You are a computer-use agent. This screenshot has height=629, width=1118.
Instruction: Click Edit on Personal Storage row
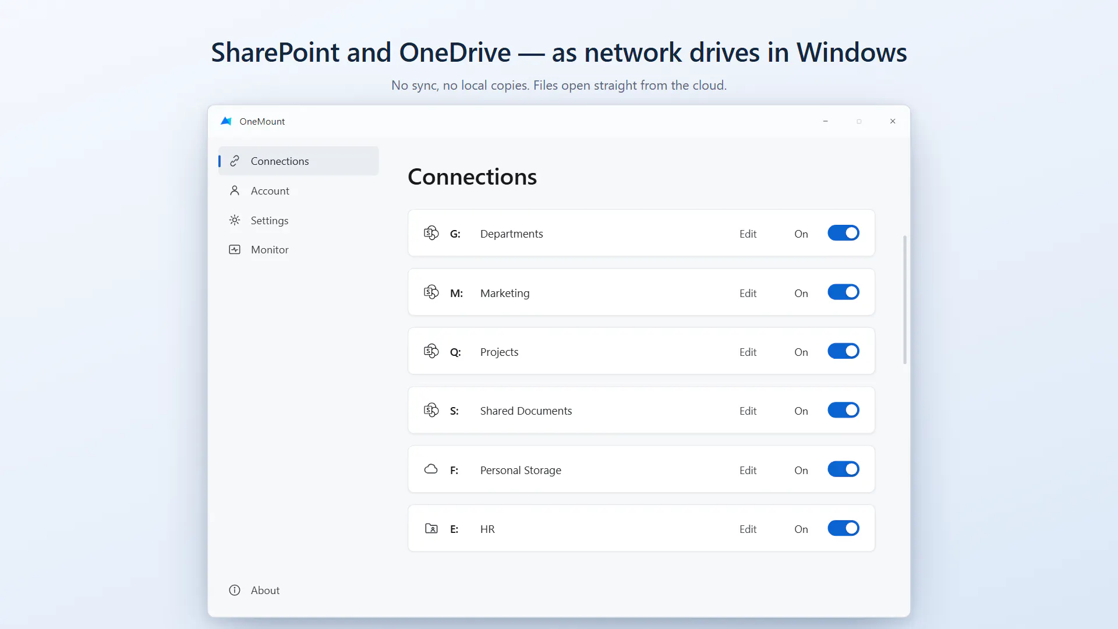[x=748, y=470]
